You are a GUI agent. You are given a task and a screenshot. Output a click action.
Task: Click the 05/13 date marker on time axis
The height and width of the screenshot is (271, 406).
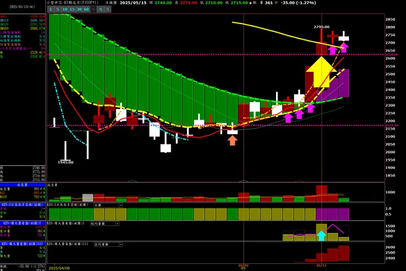point(321,266)
